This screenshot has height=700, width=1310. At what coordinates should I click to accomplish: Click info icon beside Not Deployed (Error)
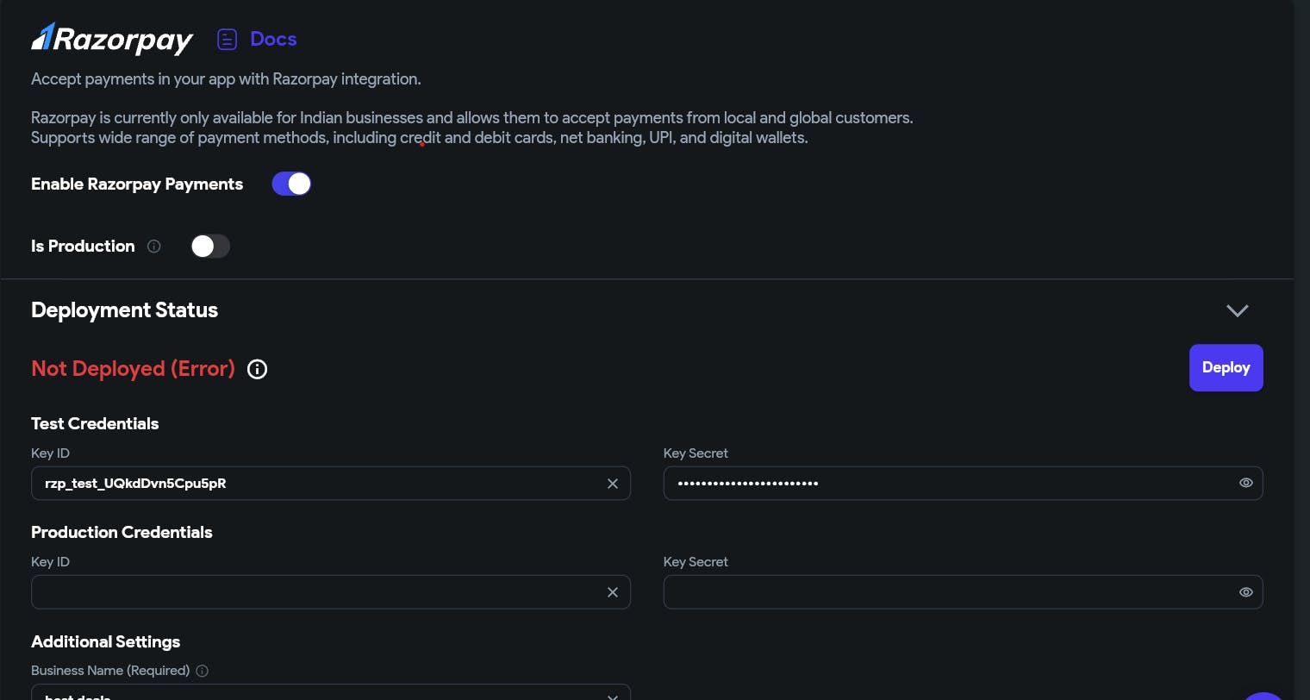(257, 369)
